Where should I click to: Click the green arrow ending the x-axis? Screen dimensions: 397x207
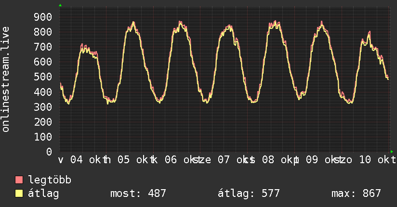(x=392, y=152)
